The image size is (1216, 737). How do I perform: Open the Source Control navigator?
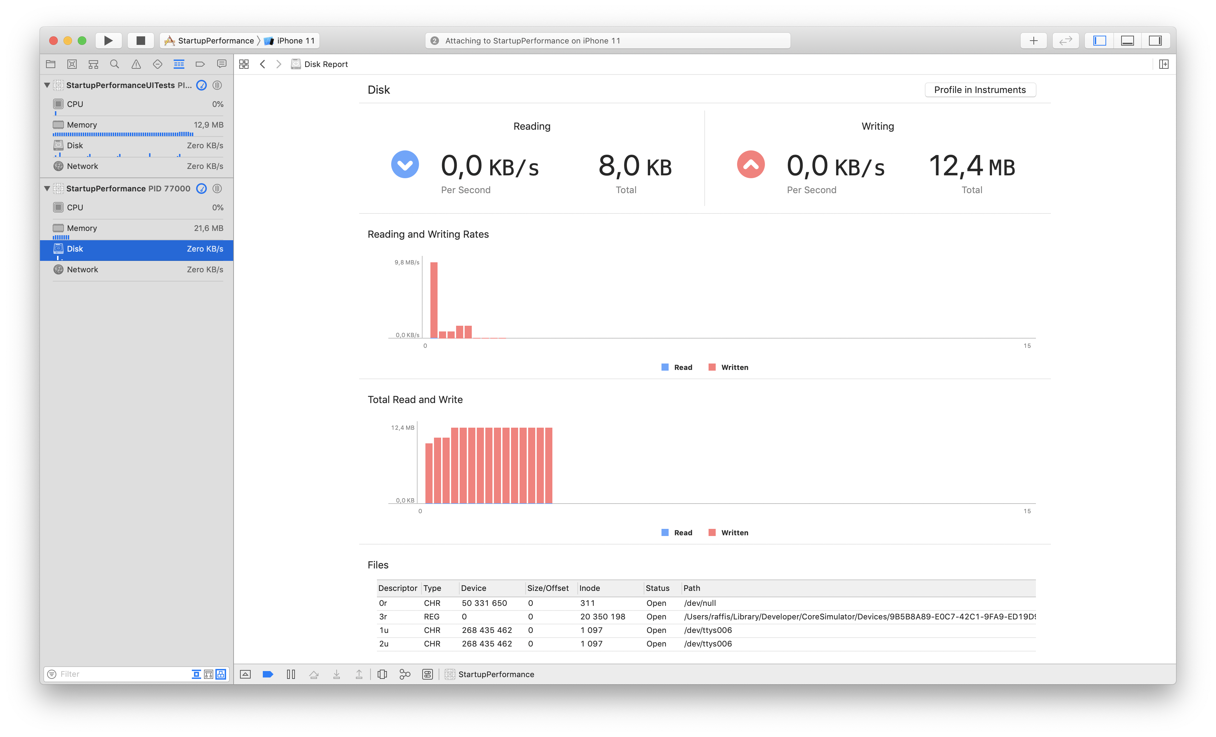[x=72, y=64]
